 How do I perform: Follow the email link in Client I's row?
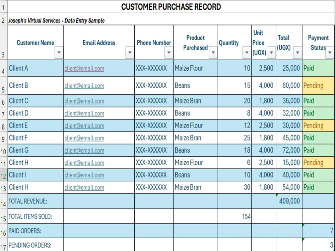pyautogui.click(x=84, y=175)
